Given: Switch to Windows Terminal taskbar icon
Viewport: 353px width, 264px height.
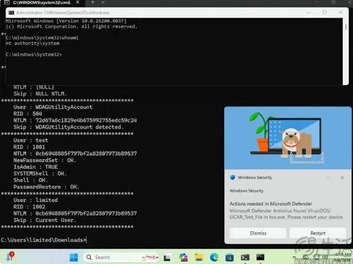Looking at the screenshot, I should [x=245, y=258].
